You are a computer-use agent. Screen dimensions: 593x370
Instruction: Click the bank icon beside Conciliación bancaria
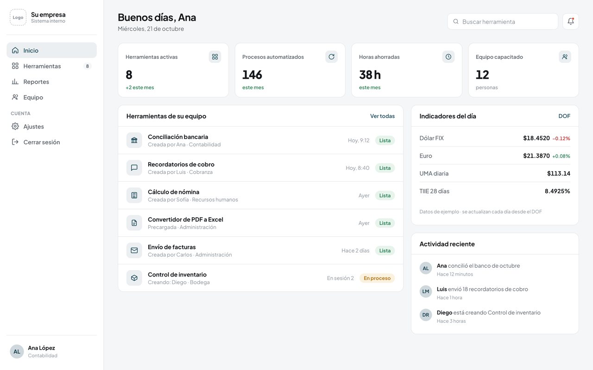134,140
